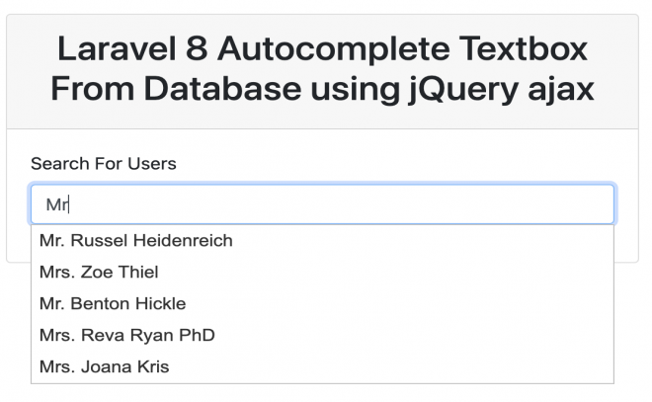The image size is (652, 402).
Task: Select Mr. Russel Heidenreich from suggestions
Action: 322,241
